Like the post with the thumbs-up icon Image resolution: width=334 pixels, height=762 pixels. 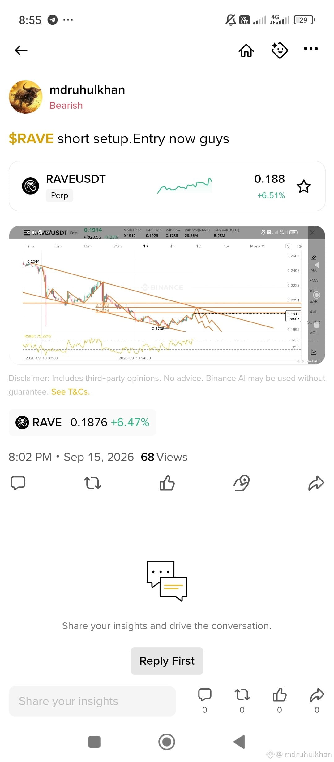pos(167,483)
